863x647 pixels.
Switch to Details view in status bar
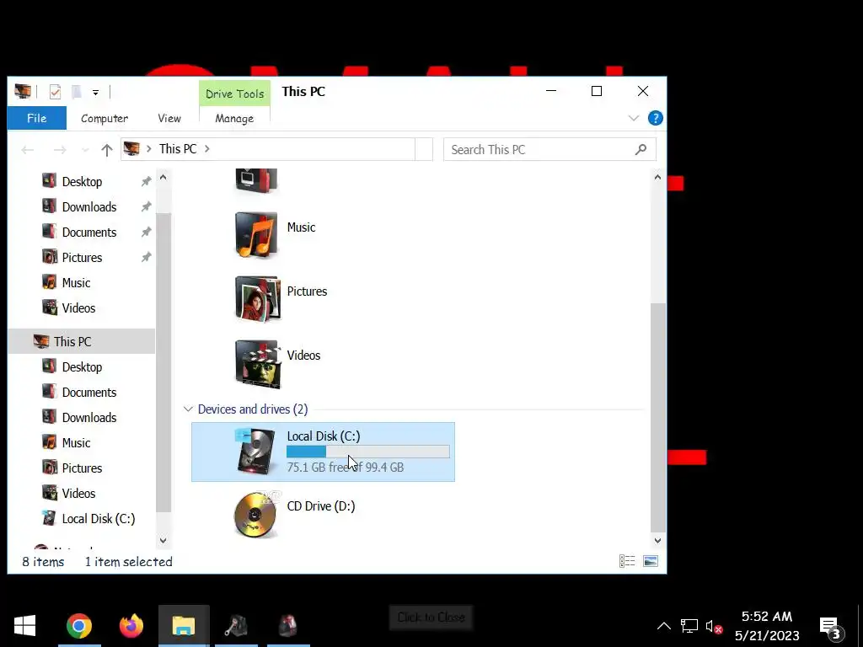(x=627, y=561)
